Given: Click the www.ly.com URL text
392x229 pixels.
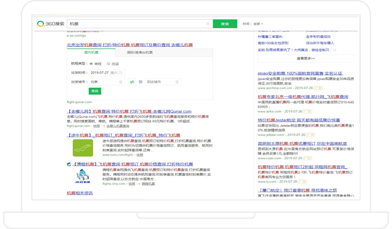Looking at the screenshot, I should click(x=267, y=181).
